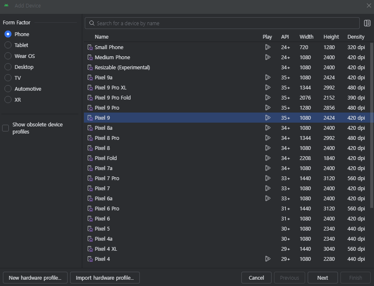Click the Play Store icon in Pixel 9 row
Screen dimensions: 374x286
pyautogui.click(x=268, y=118)
